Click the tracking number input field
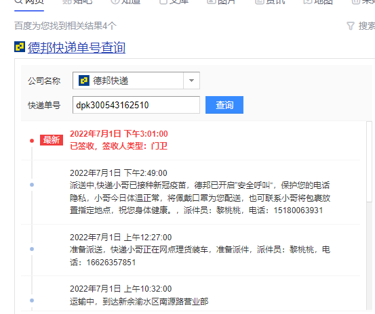This screenshot has width=375, height=314. [x=136, y=105]
